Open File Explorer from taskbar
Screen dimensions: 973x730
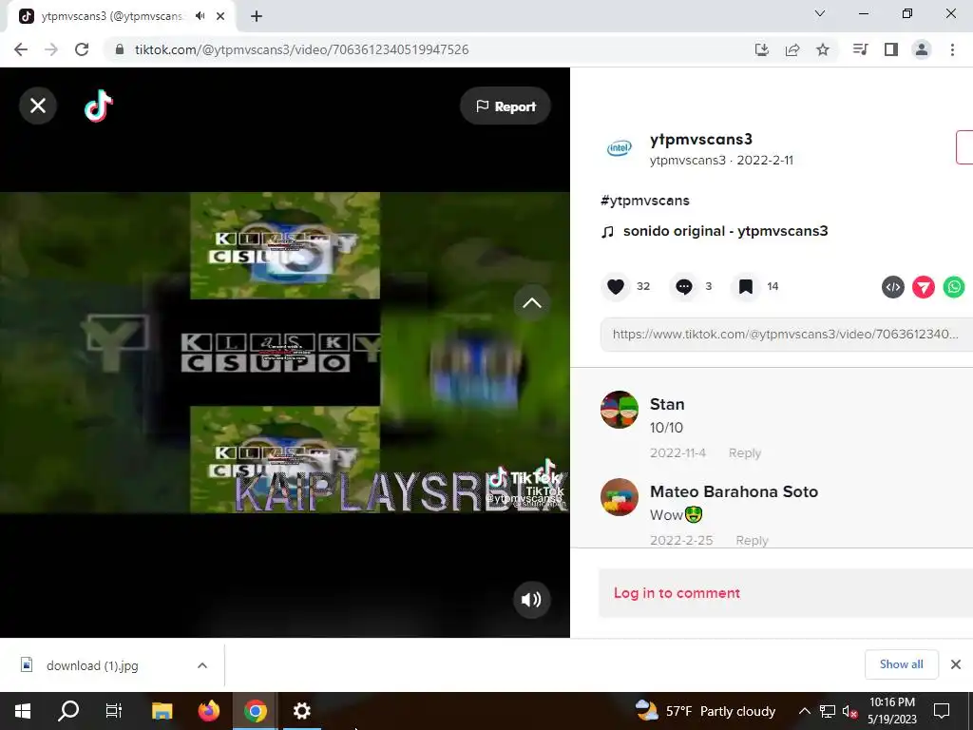[x=162, y=711]
